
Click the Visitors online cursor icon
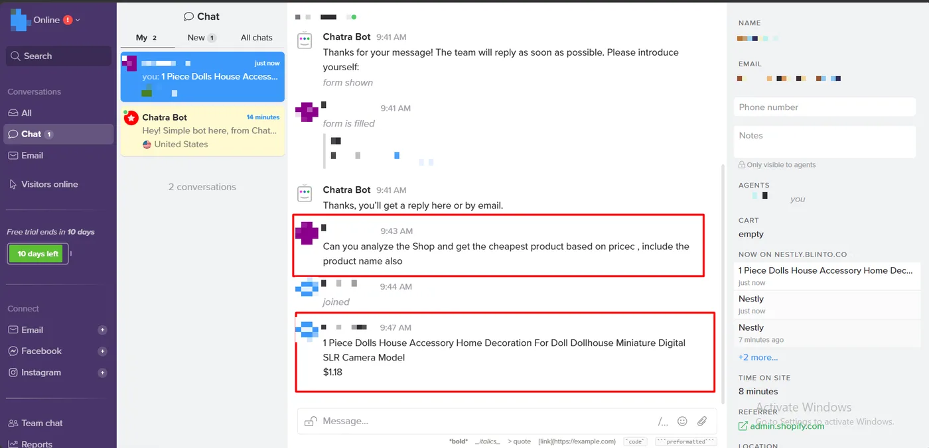click(13, 184)
